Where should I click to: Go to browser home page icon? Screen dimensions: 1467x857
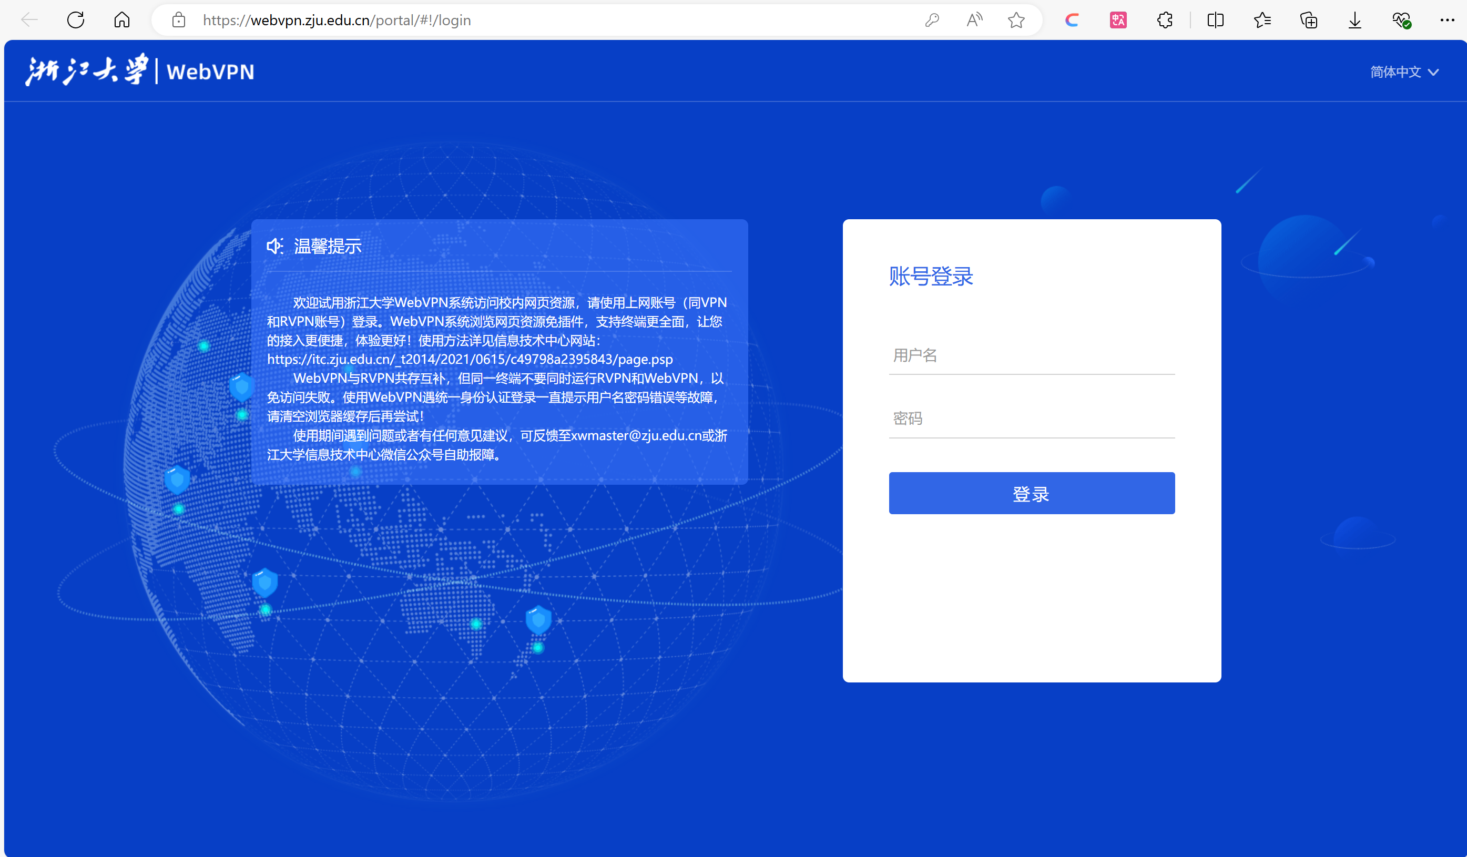[x=121, y=21]
